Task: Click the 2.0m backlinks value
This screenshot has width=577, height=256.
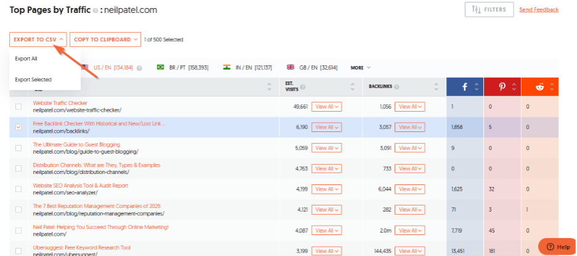Action: pos(385,231)
